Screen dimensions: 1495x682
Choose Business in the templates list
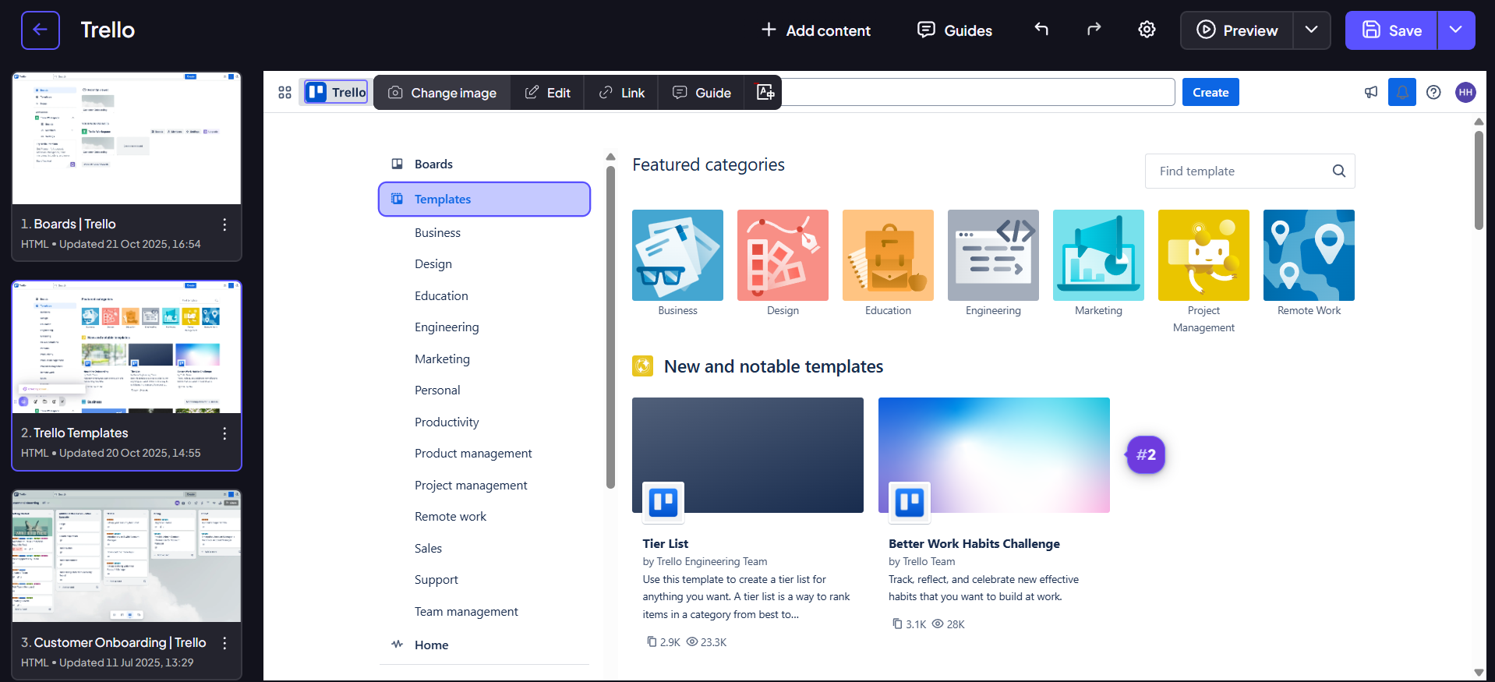click(x=437, y=232)
